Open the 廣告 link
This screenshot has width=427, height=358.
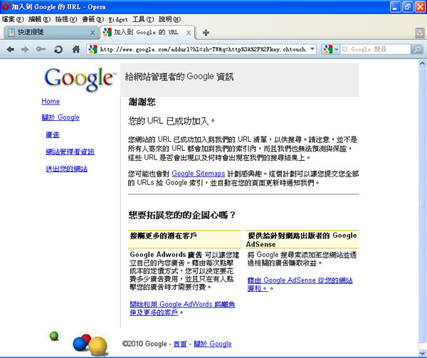point(53,135)
